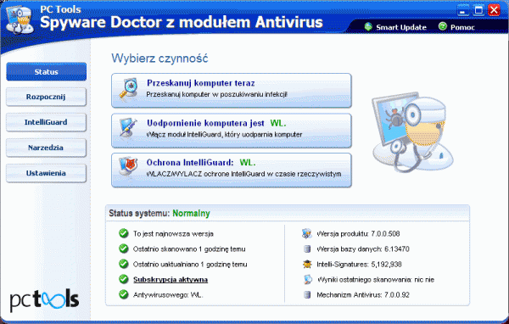Open the Subskrypcja aktywna link

171,280
